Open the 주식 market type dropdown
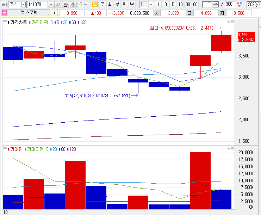The height and width of the screenshot is (215, 261). coord(24,5)
